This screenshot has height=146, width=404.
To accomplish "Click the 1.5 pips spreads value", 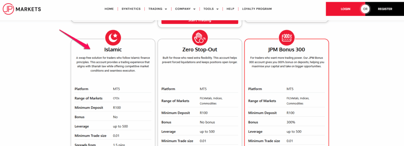I will click(x=119, y=144).
